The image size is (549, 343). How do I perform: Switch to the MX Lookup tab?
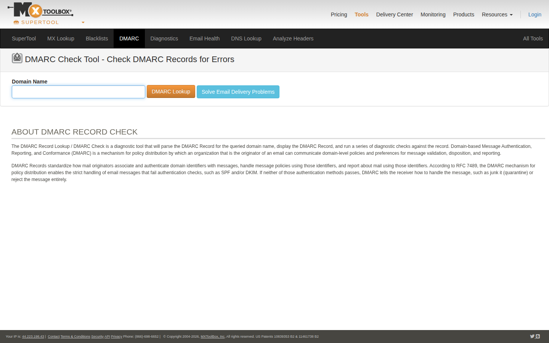point(61,38)
